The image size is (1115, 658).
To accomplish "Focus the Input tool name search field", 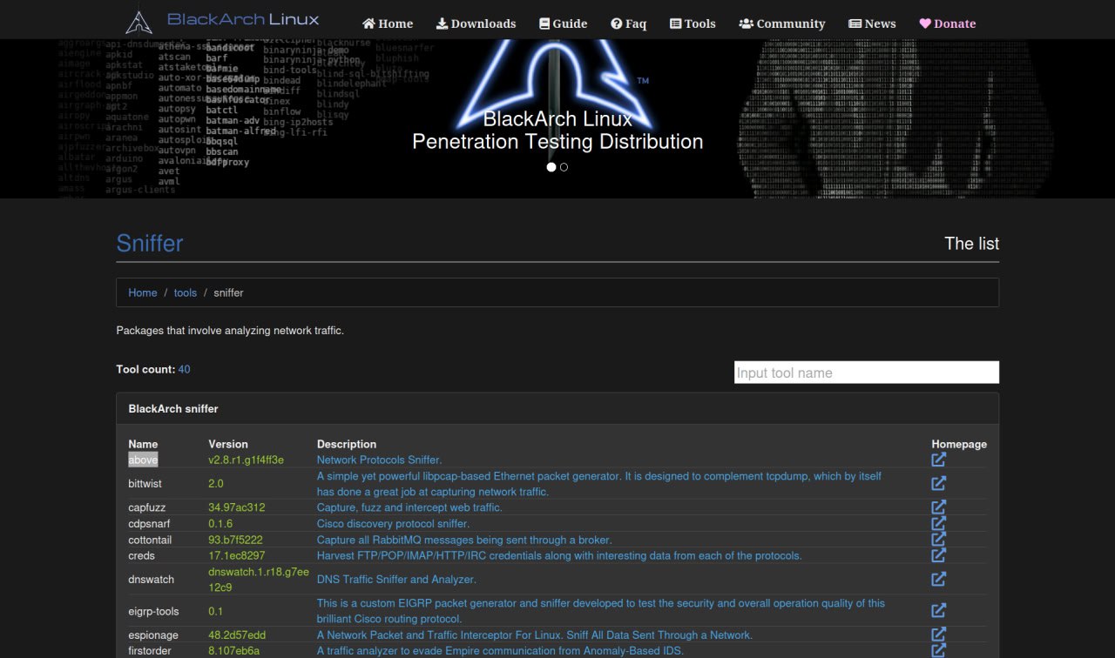I will tap(867, 373).
